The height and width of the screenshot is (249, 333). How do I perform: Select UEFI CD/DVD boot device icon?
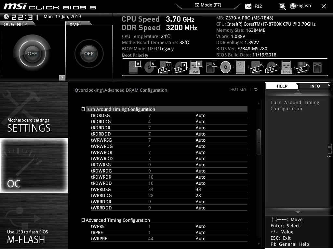150,67
